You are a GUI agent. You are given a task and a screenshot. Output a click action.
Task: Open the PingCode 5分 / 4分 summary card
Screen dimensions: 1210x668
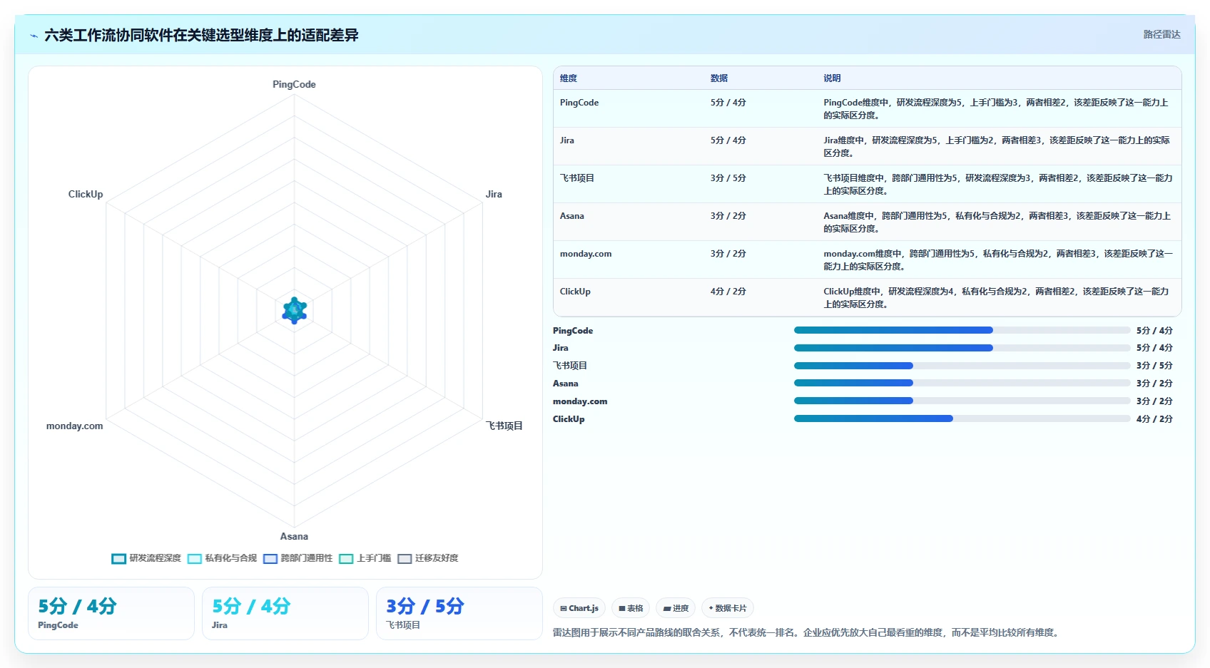tap(111, 613)
